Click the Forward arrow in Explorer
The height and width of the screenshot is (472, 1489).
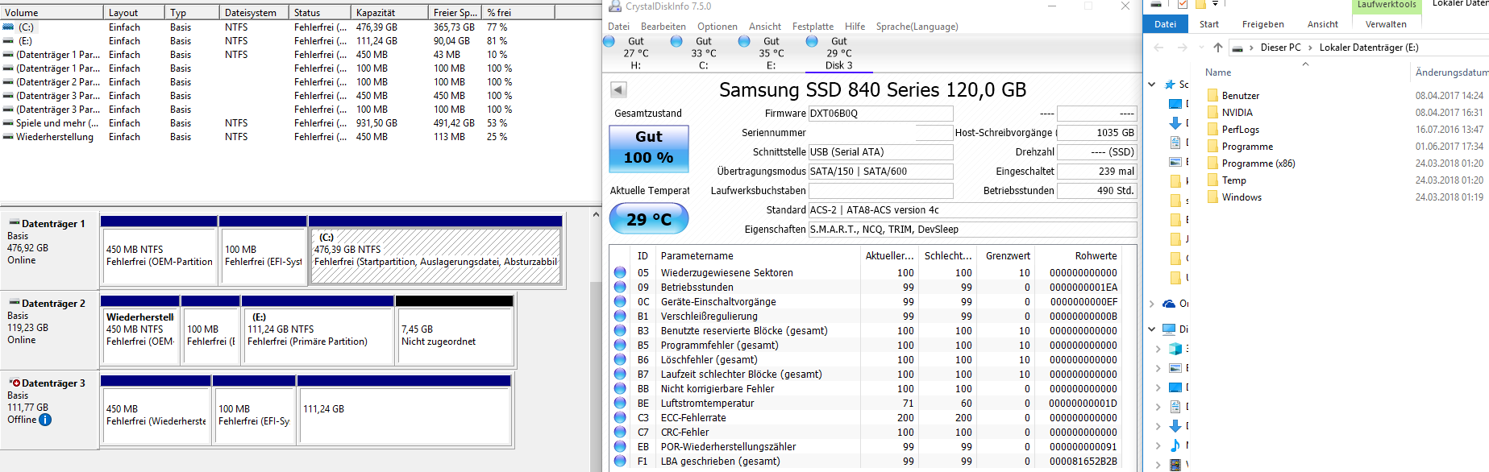coord(1183,48)
